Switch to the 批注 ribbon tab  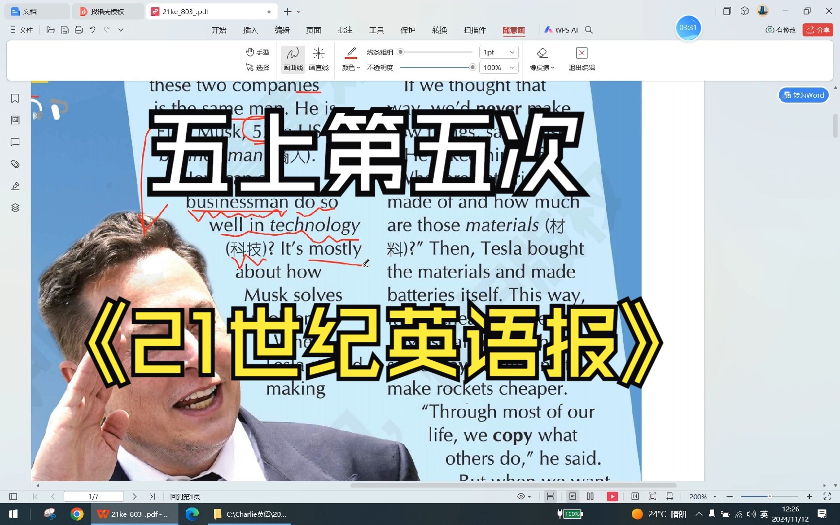345,30
